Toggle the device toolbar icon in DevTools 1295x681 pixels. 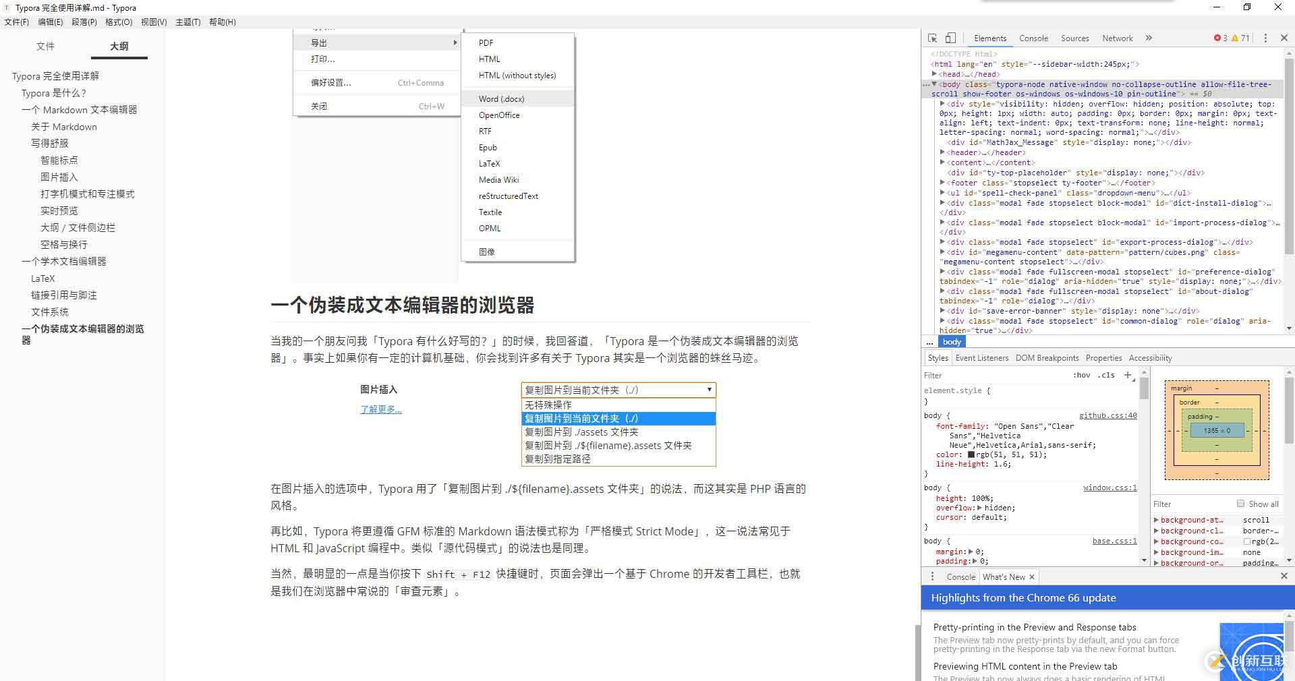pyautogui.click(x=950, y=38)
